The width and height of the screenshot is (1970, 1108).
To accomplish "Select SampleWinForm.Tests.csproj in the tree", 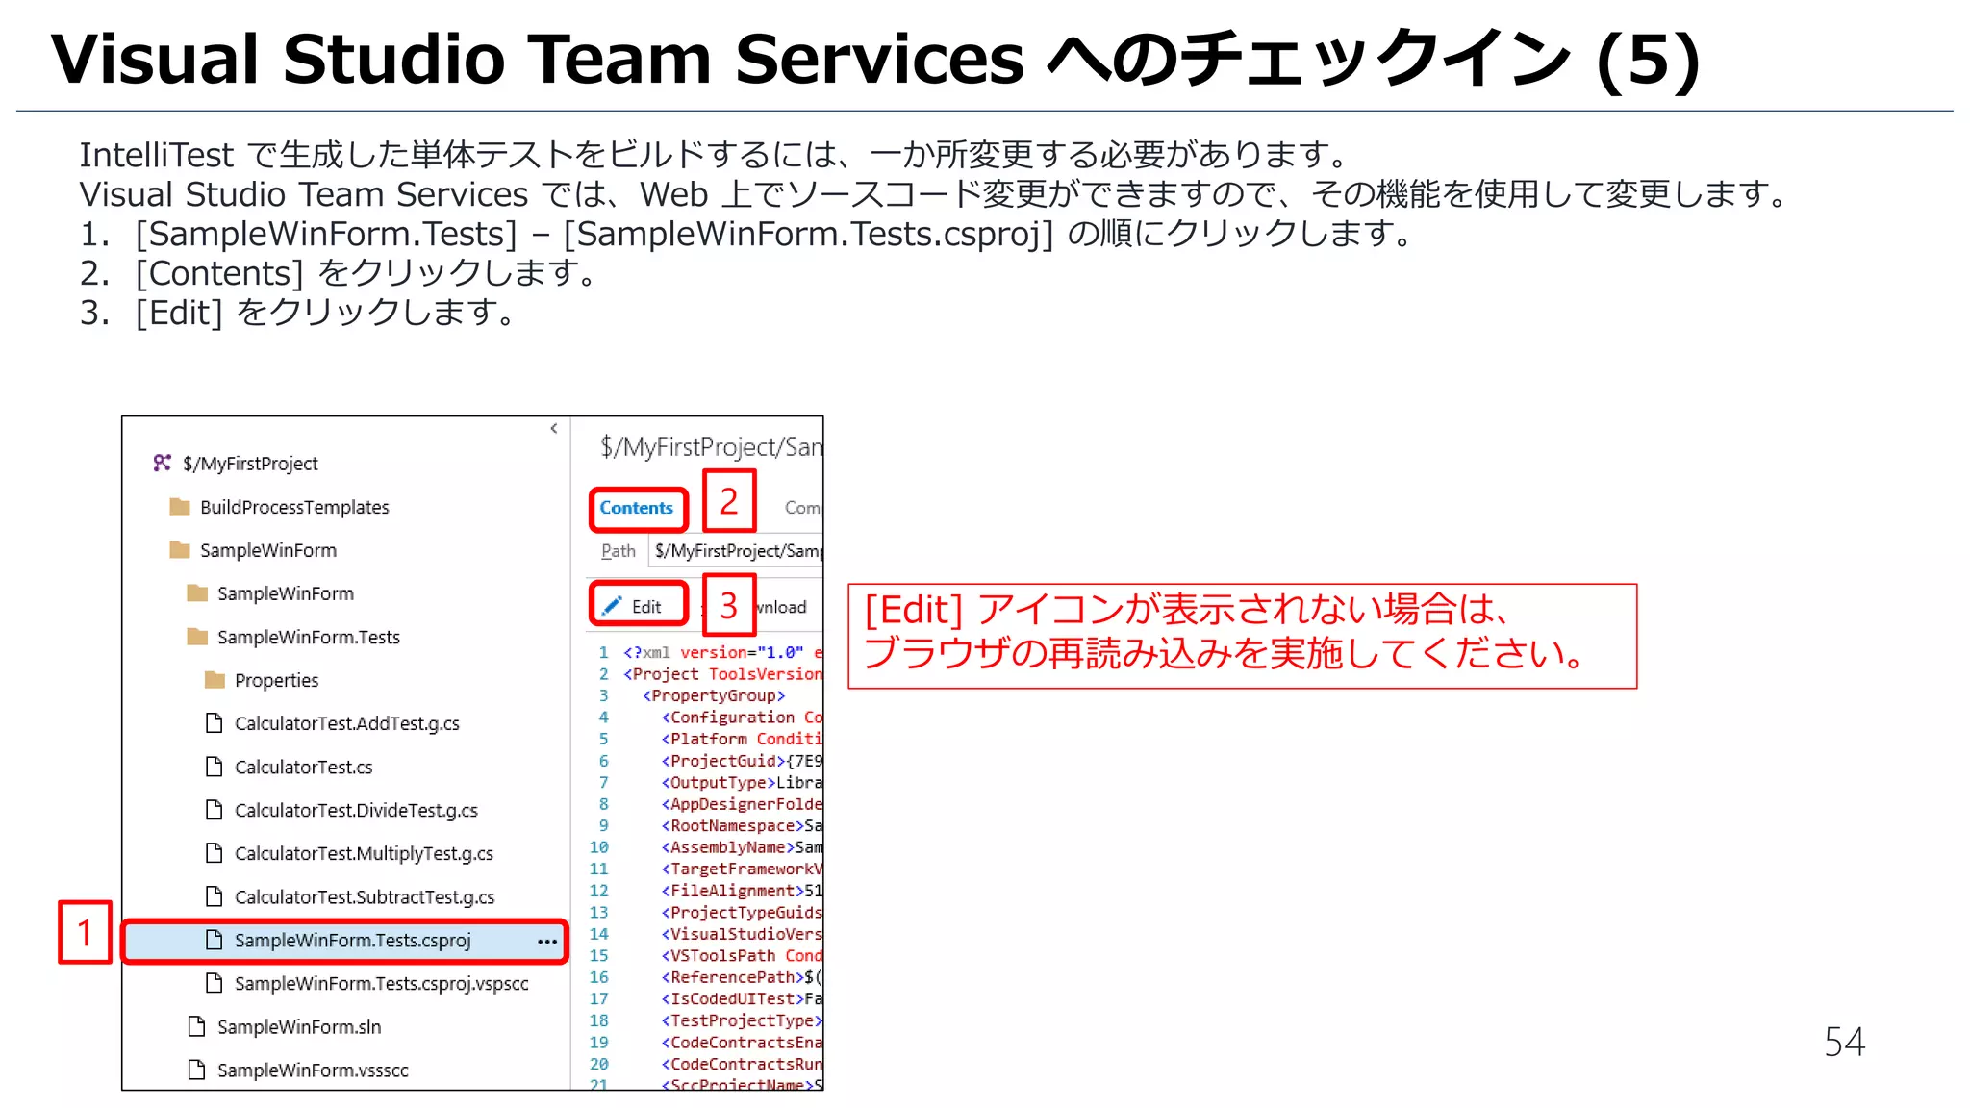I will (x=345, y=940).
